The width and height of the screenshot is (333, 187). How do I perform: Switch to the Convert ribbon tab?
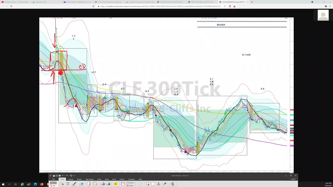tap(71, 179)
